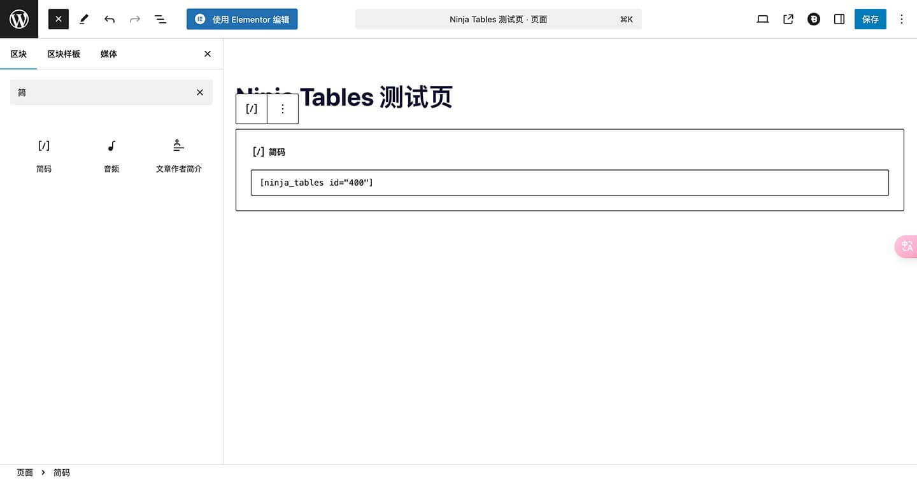Image resolution: width=917 pixels, height=480 pixels.
Task: Switch preview device with laptop icon
Action: tap(763, 19)
